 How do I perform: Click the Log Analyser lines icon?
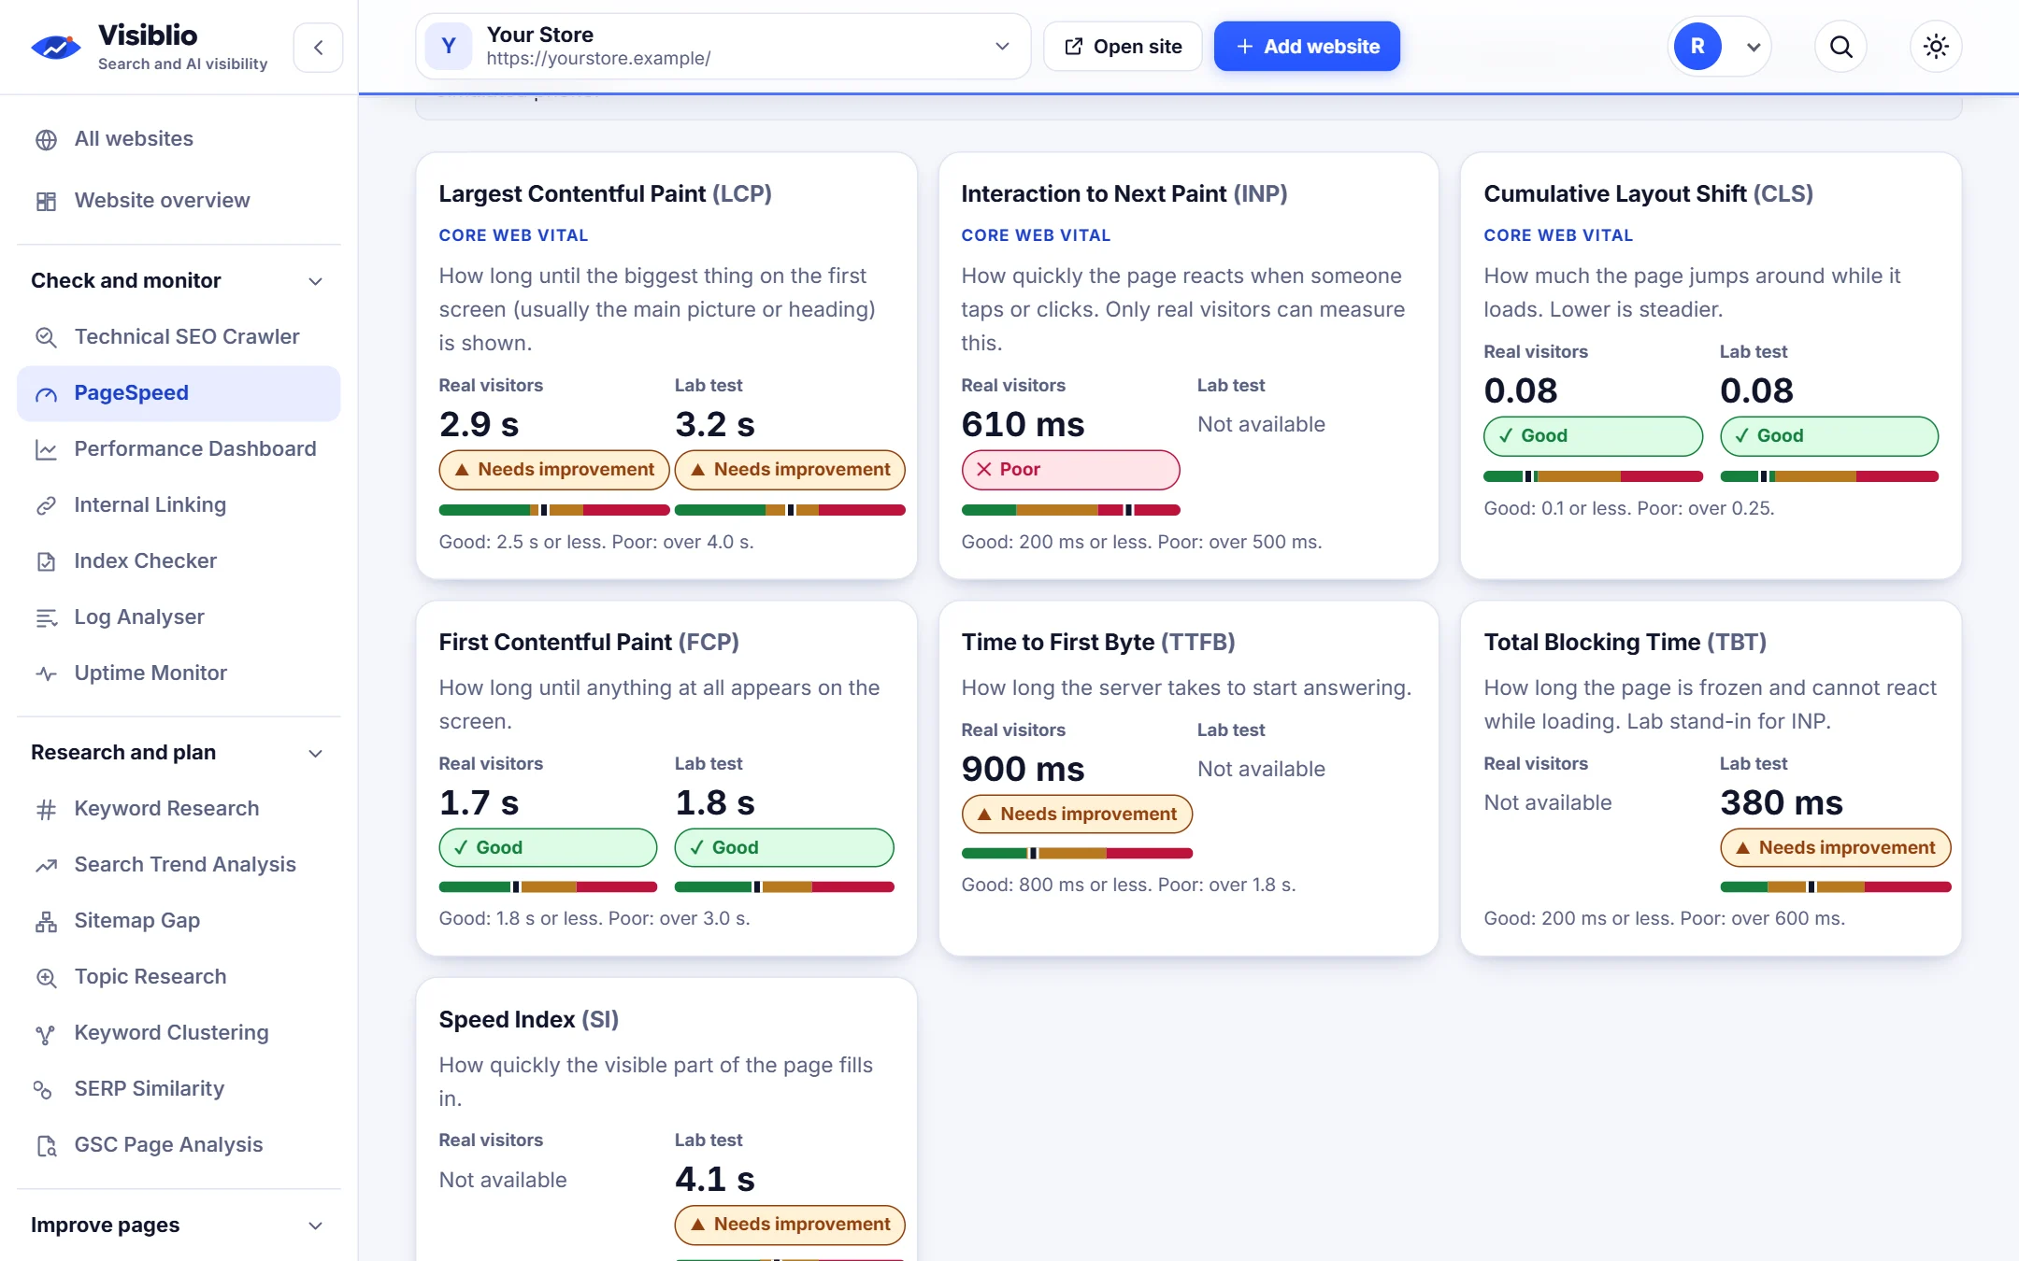[x=46, y=617]
